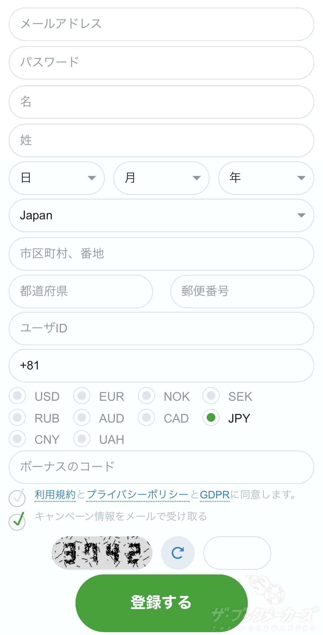Open the プライバシーポリシー link

coord(138,495)
